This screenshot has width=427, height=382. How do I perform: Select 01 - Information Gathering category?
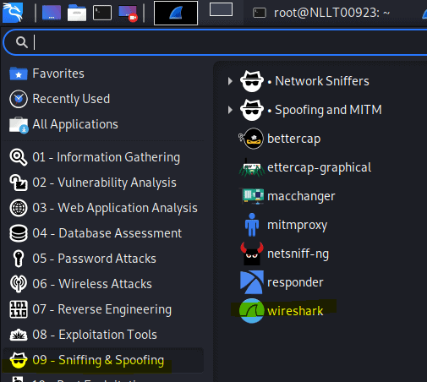pos(107,157)
